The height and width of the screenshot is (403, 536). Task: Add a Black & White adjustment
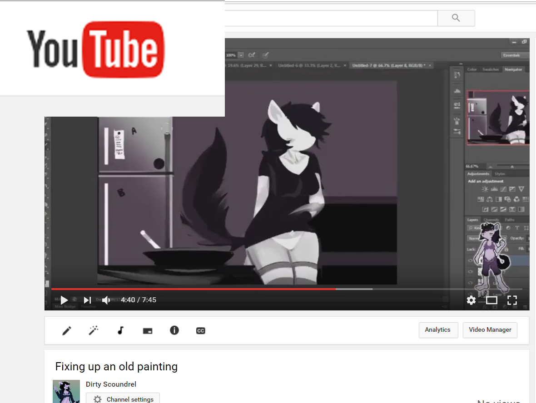point(499,199)
